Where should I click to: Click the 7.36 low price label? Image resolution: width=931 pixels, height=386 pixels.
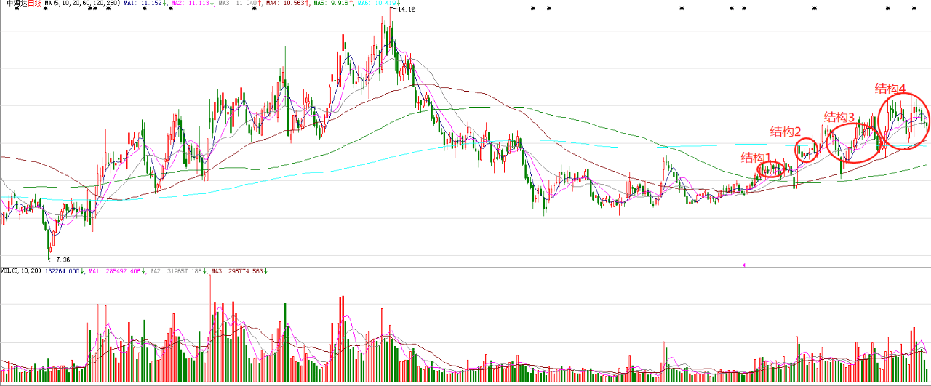coord(62,260)
